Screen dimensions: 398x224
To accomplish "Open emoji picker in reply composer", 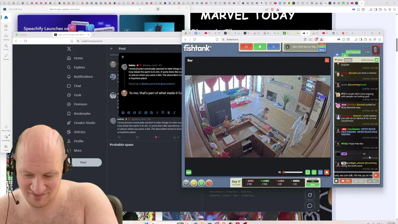I will 146,113.
